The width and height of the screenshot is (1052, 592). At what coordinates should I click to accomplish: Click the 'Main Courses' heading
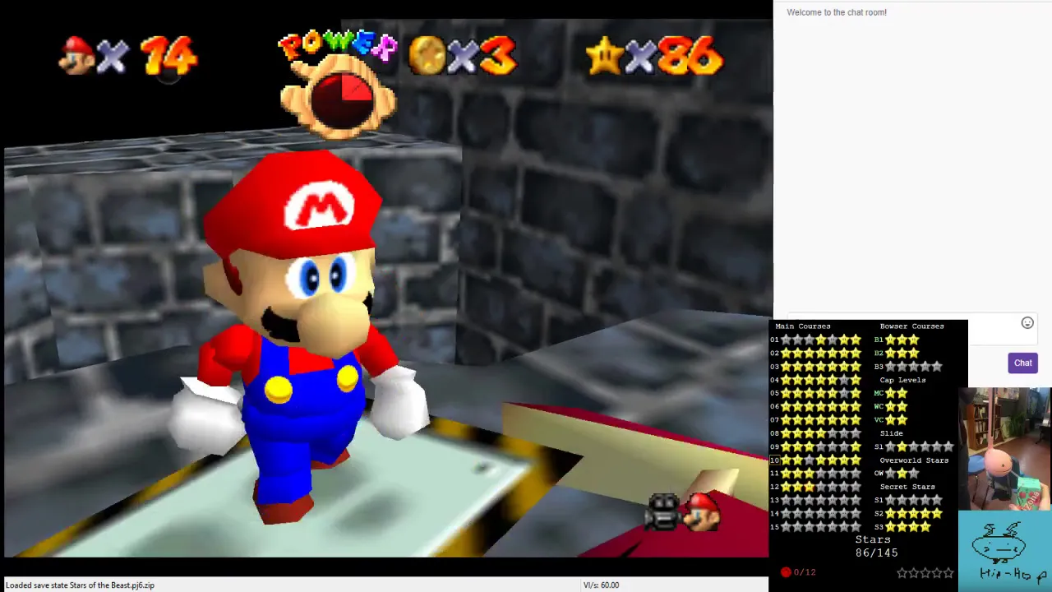click(802, 326)
